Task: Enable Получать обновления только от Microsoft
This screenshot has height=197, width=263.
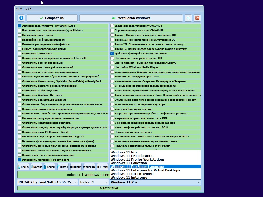Action: [112, 146]
